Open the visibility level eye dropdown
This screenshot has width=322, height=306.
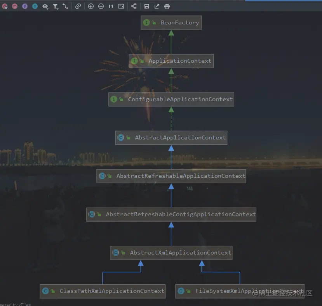pyautogui.click(x=45, y=7)
